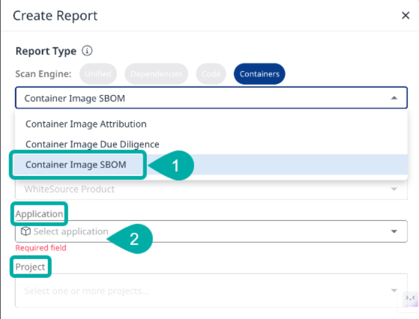Choose Container Image Attribution from list
This screenshot has width=419, height=319.
tap(86, 124)
